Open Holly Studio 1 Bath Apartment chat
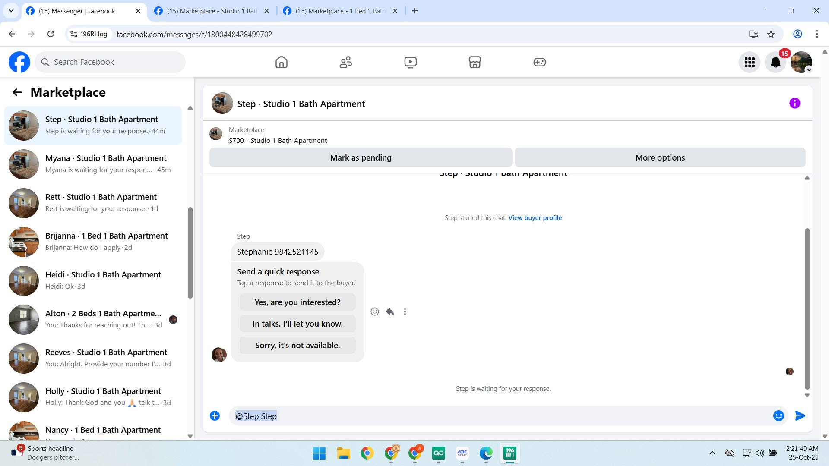This screenshot has width=829, height=466. tap(93, 397)
